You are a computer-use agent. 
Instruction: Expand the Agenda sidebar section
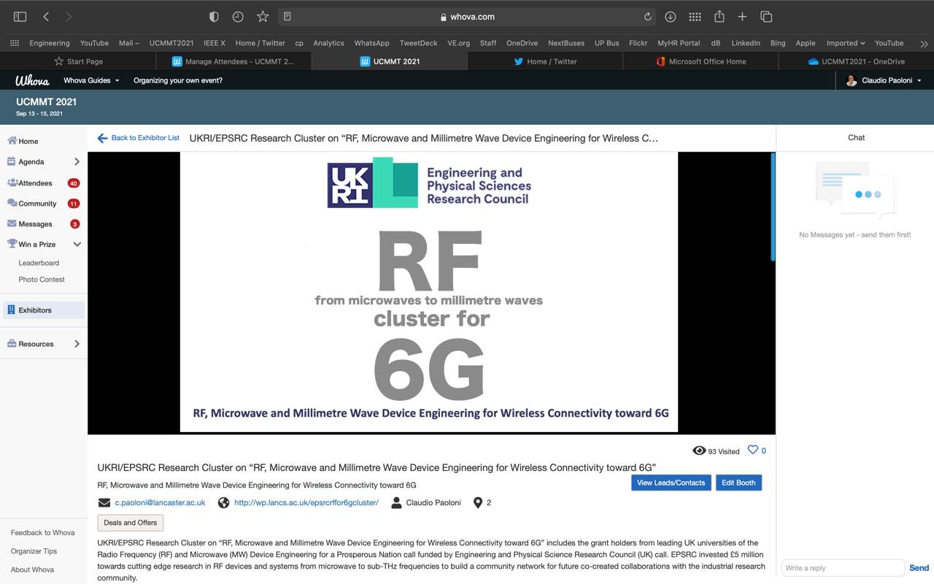77,162
